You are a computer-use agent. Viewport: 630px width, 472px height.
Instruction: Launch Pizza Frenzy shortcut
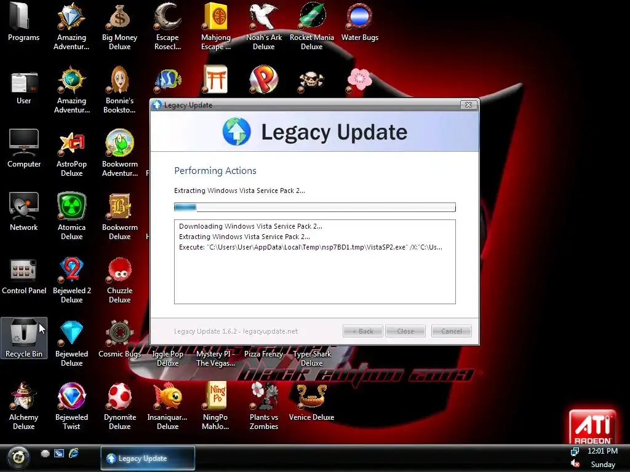(x=263, y=353)
